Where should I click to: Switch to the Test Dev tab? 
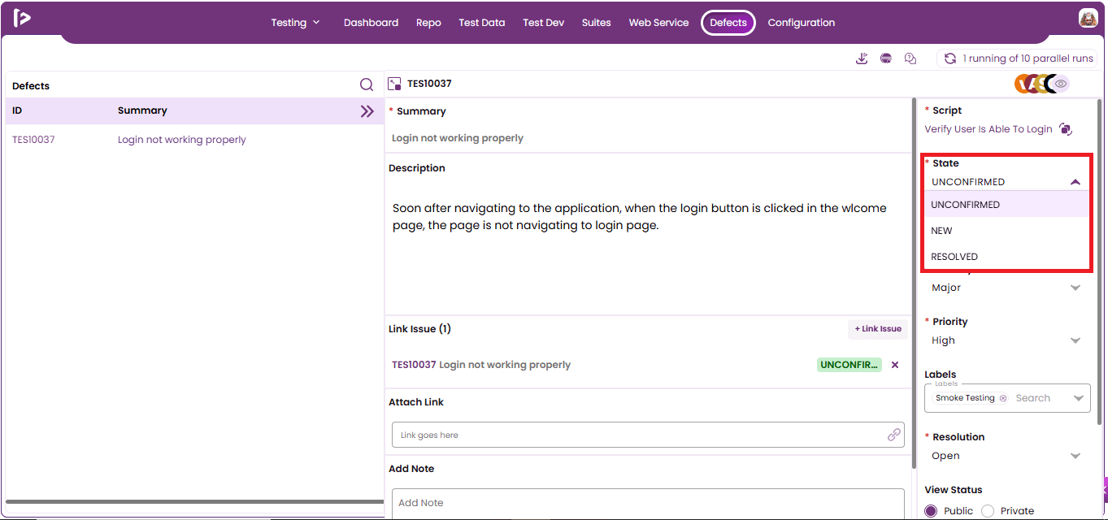(x=544, y=23)
